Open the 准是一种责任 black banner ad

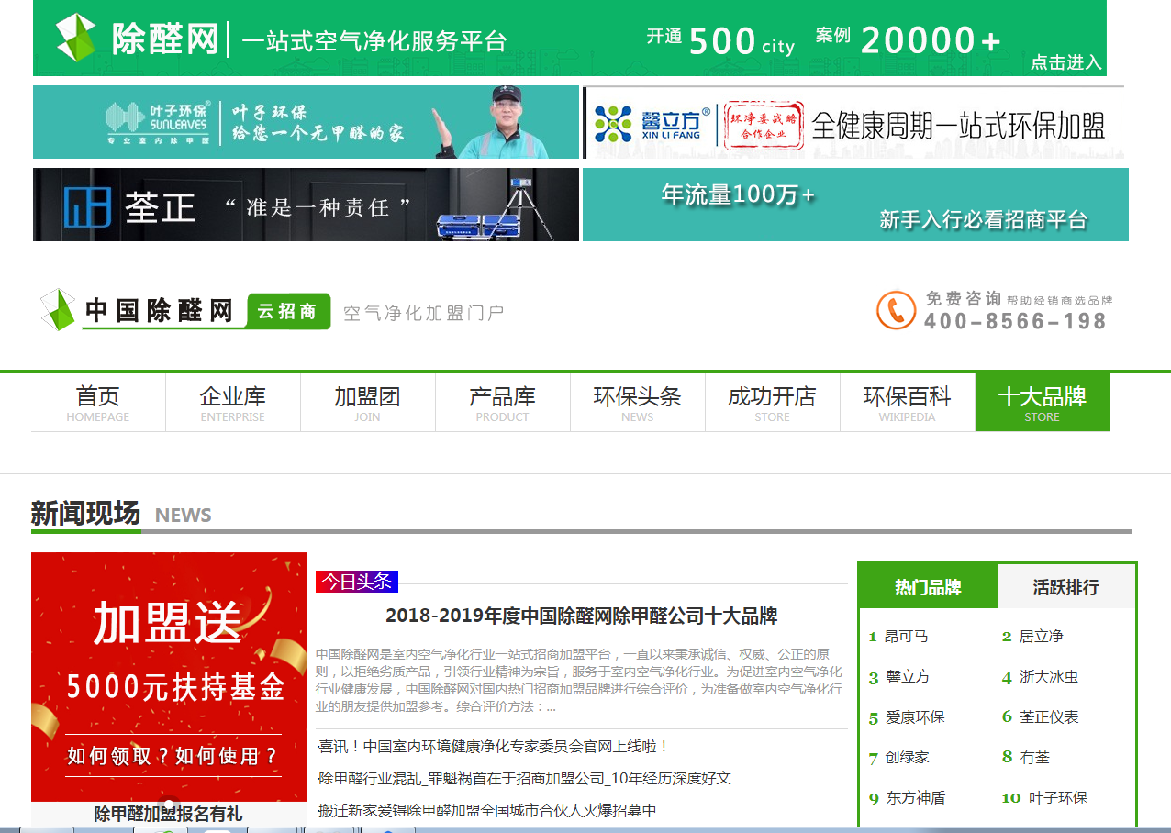click(306, 205)
